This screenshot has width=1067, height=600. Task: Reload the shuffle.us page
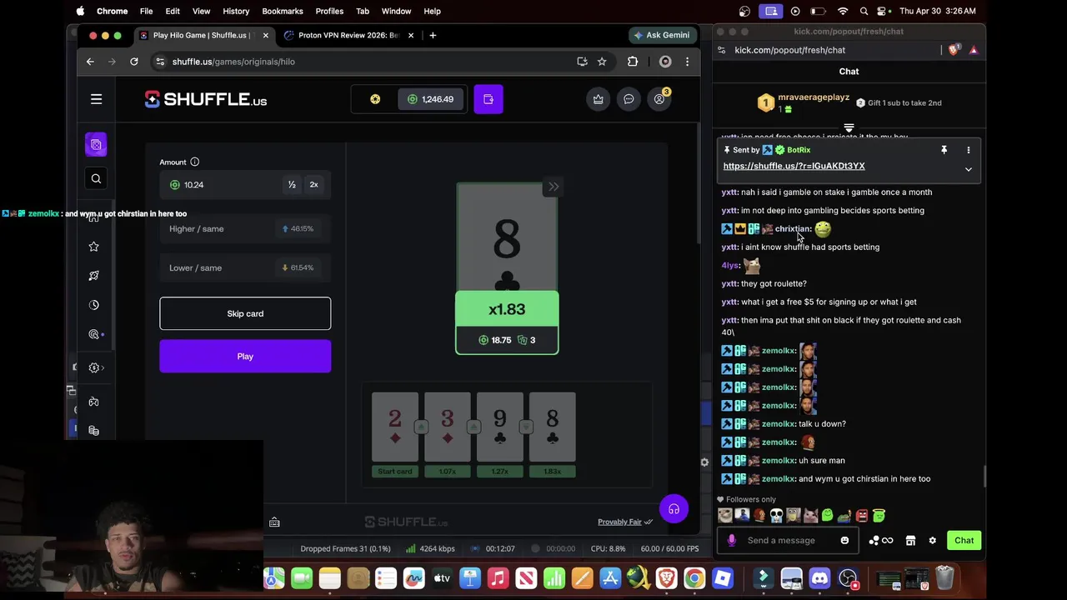click(x=133, y=62)
